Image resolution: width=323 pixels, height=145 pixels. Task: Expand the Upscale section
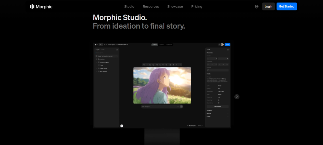pyautogui.click(x=228, y=113)
